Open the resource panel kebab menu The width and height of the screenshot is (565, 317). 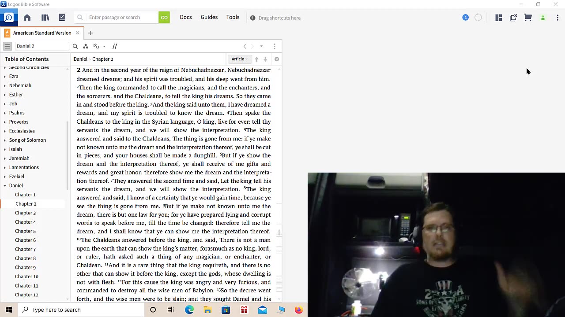(275, 46)
